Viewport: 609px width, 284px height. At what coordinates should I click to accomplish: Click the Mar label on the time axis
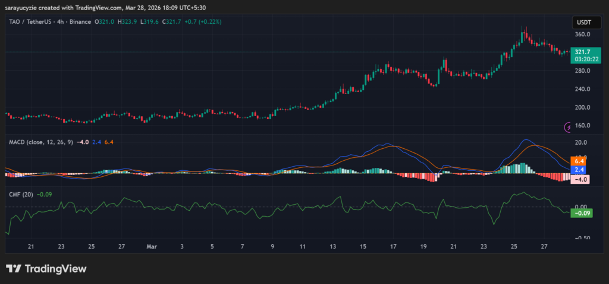click(151, 246)
